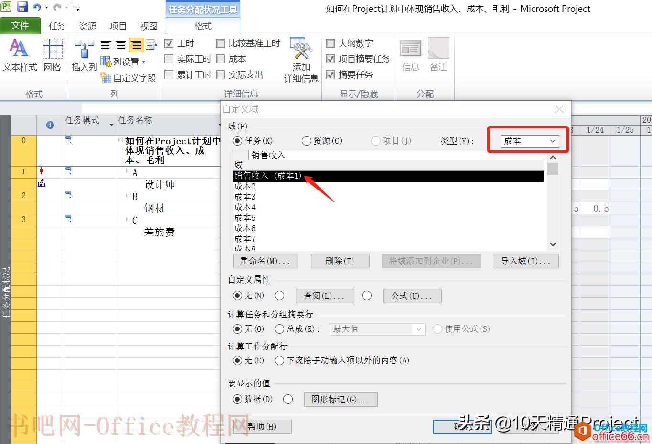Open the 网格 gridlines tool

tap(53, 55)
